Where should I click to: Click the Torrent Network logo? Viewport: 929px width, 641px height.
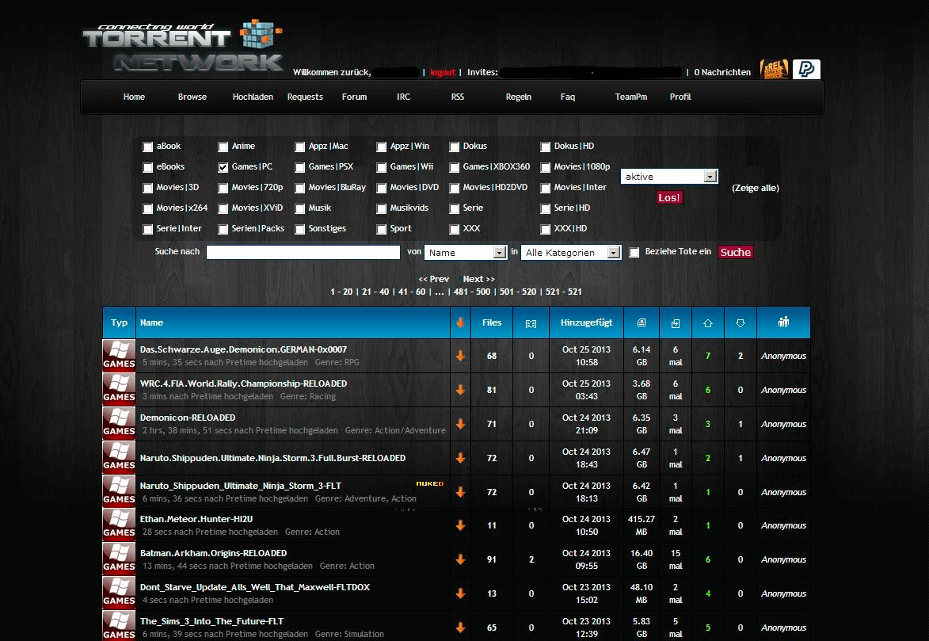[183, 46]
